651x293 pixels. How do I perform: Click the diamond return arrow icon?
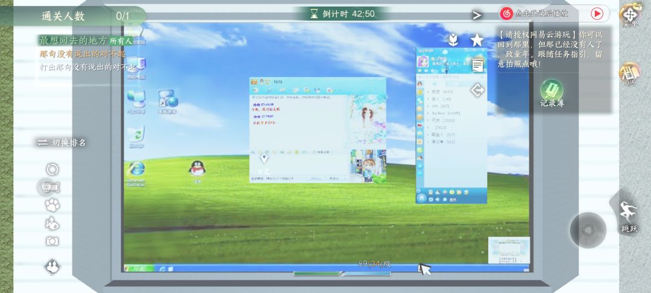point(477,90)
